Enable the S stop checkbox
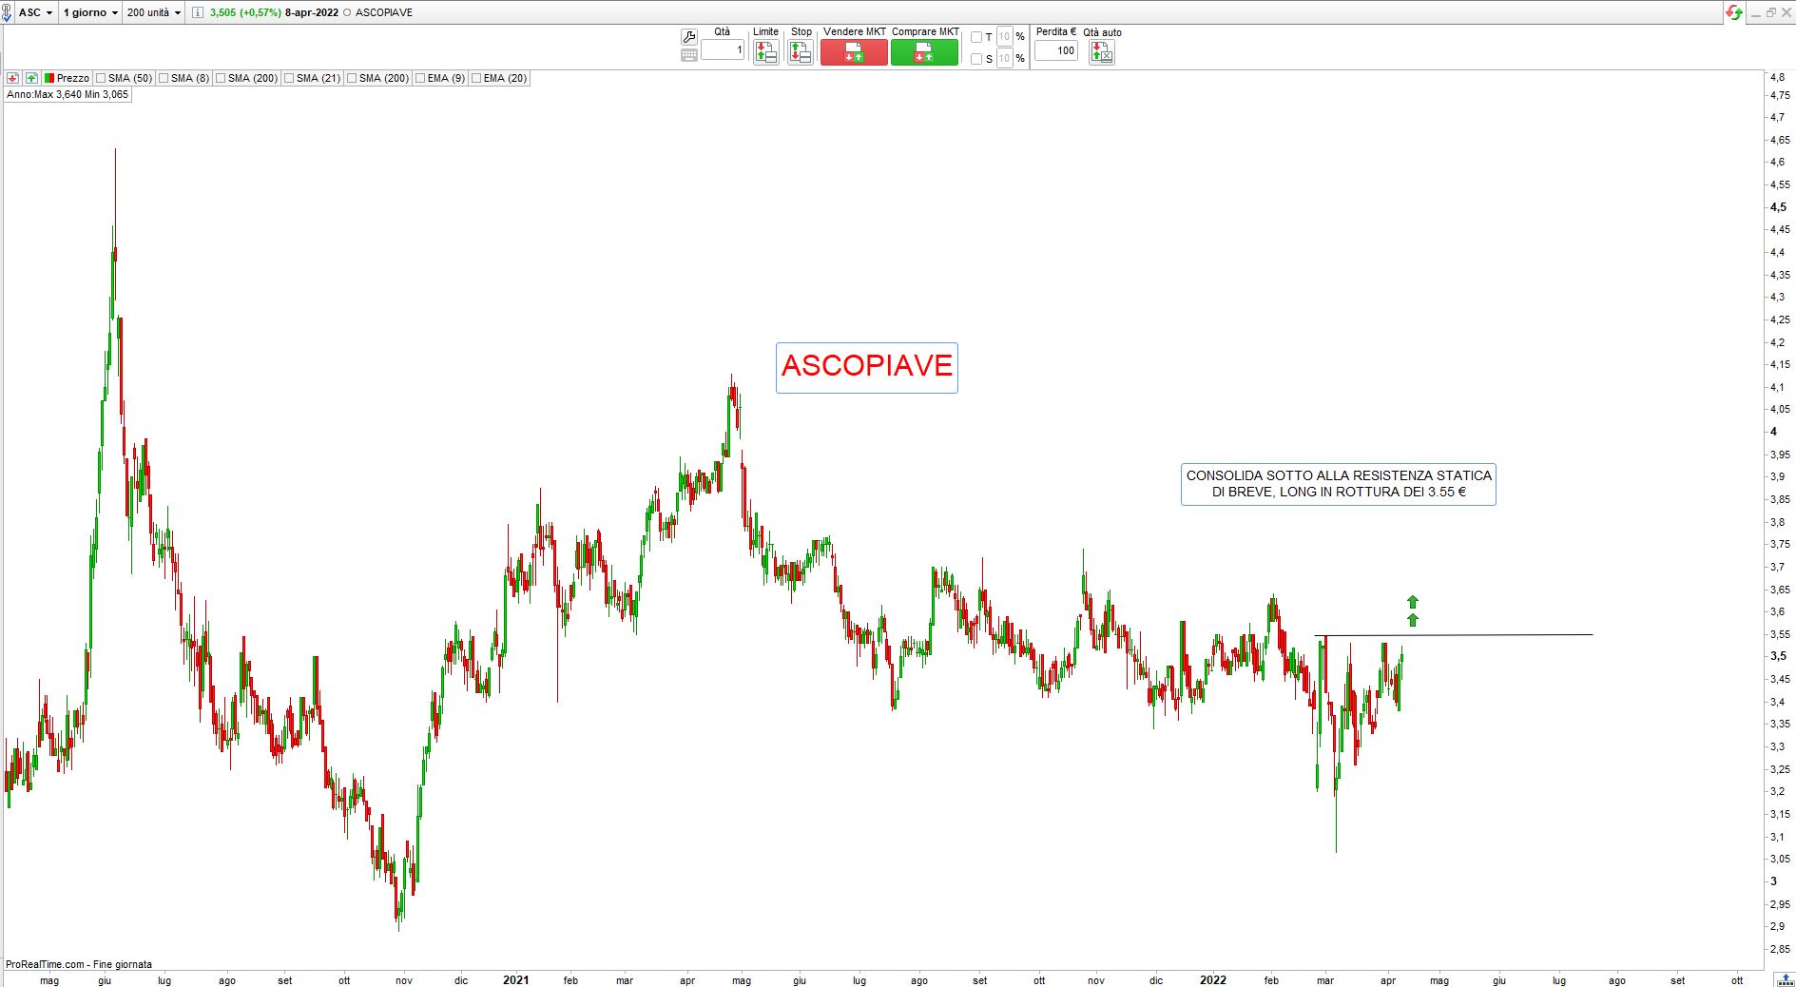 [976, 59]
